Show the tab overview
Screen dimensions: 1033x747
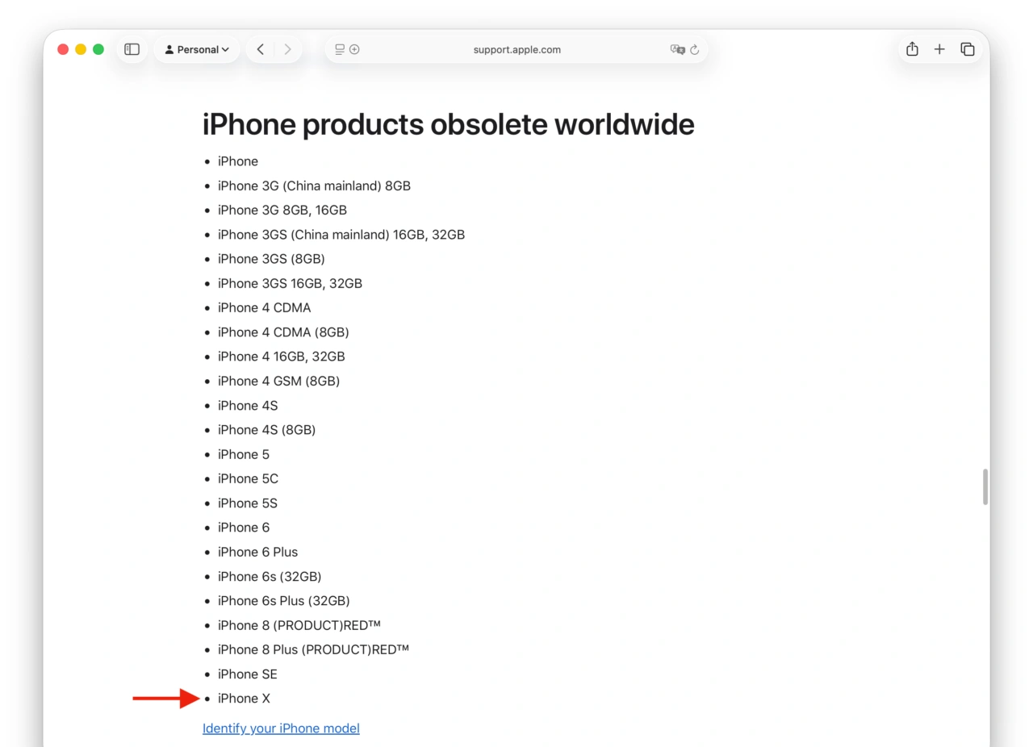[x=967, y=49]
